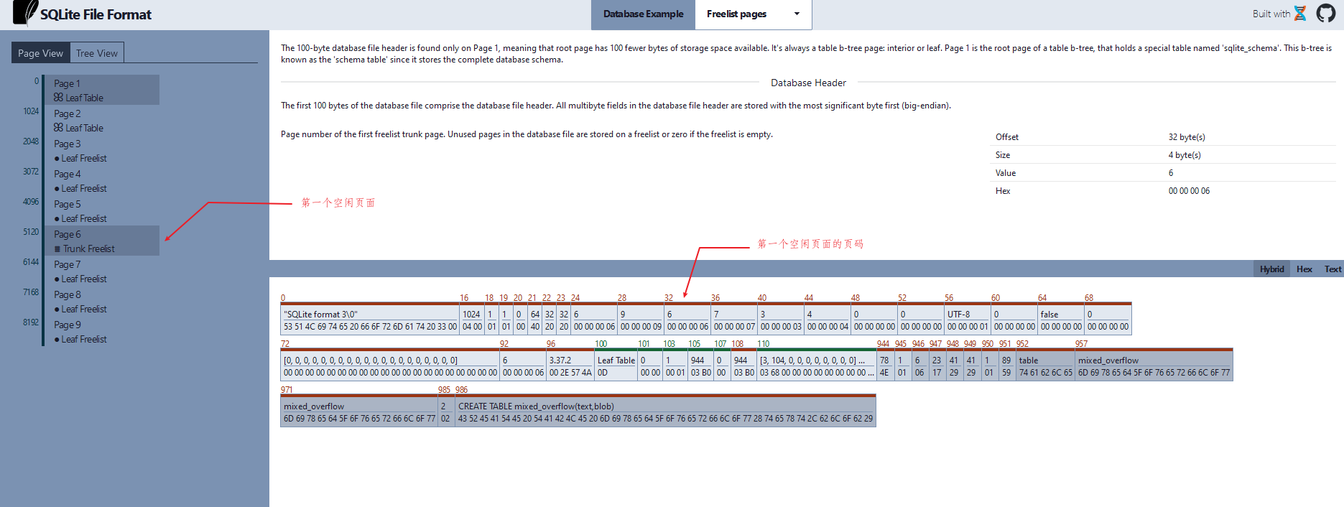Click the CREATE TABLE mixed_overflow SQL cell

pos(665,412)
